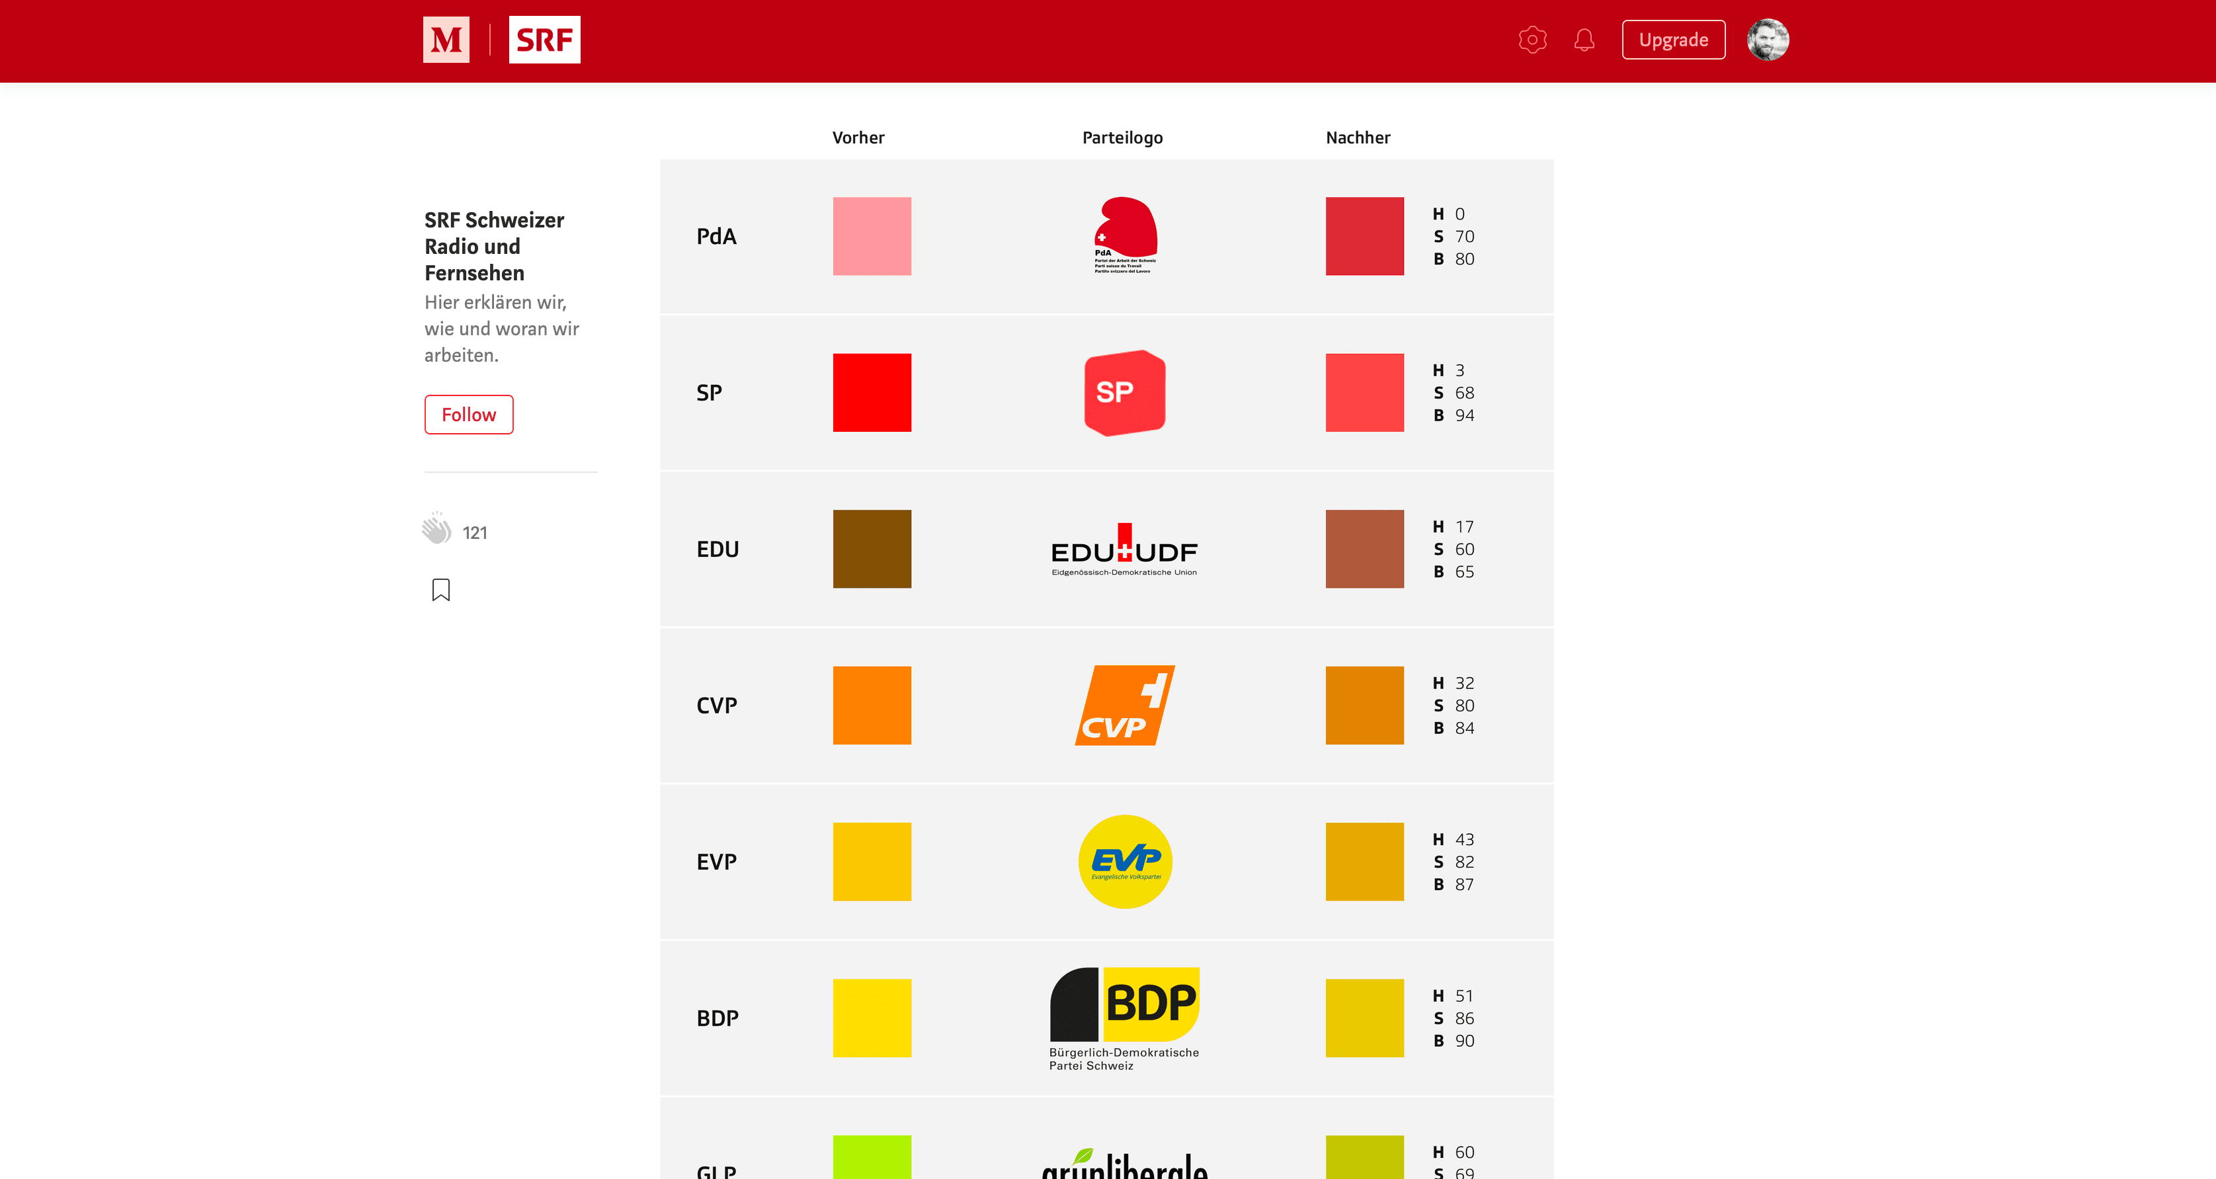2216x1179 pixels.
Task: Click the CVP party logo
Action: (1124, 705)
